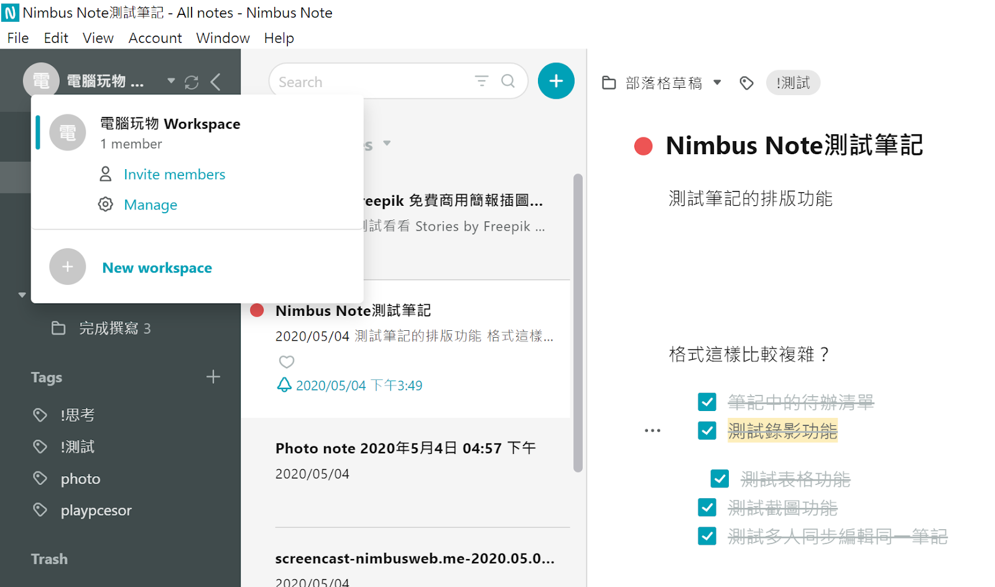The width and height of the screenshot is (995, 587).
Task: Open the 部落格草稿 folder dropdown
Action: [717, 82]
